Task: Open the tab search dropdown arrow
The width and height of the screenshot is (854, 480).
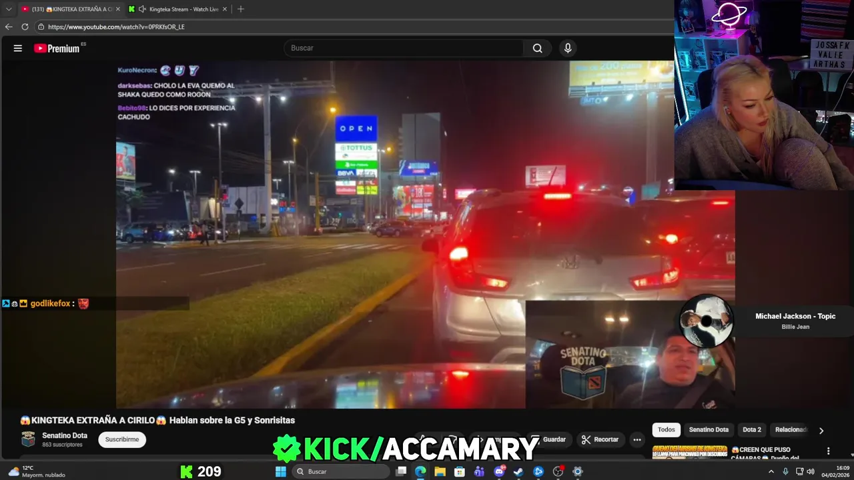Action: click(x=9, y=9)
